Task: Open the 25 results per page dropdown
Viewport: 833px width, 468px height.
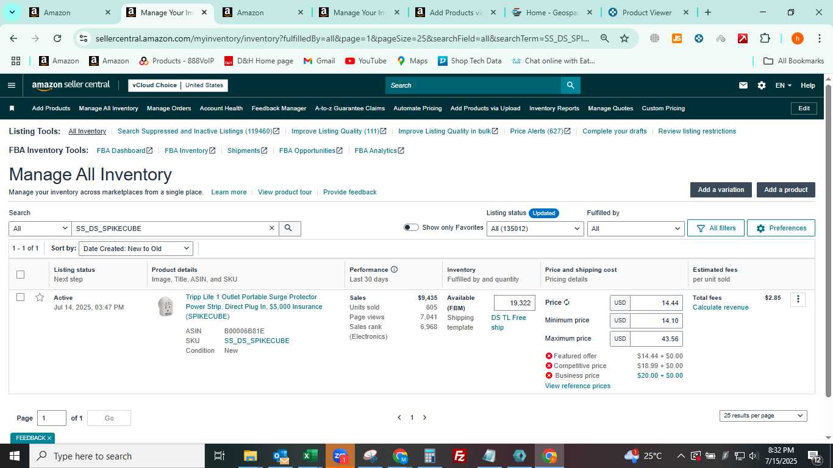Action: pyautogui.click(x=763, y=416)
